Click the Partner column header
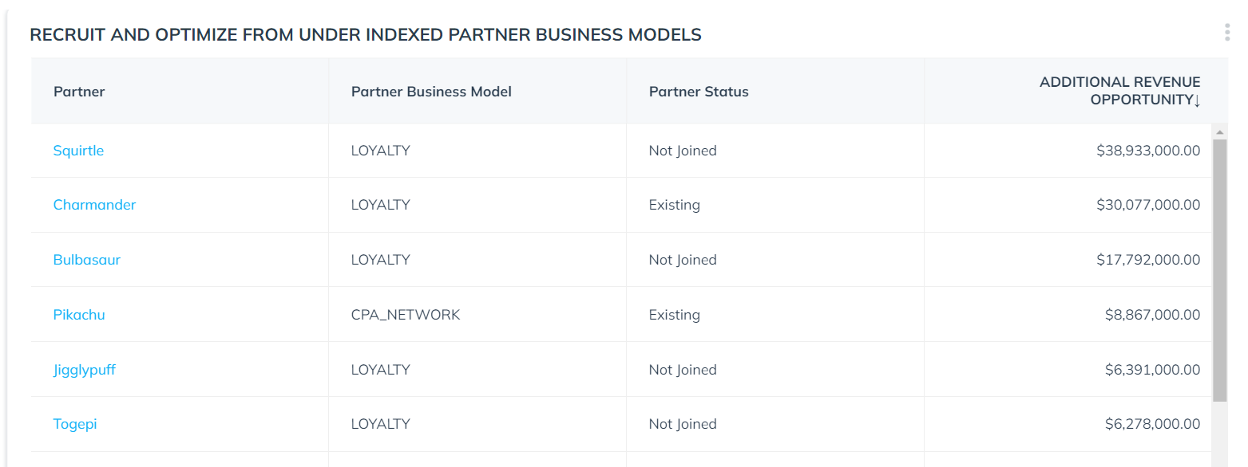The image size is (1248, 467). [79, 92]
